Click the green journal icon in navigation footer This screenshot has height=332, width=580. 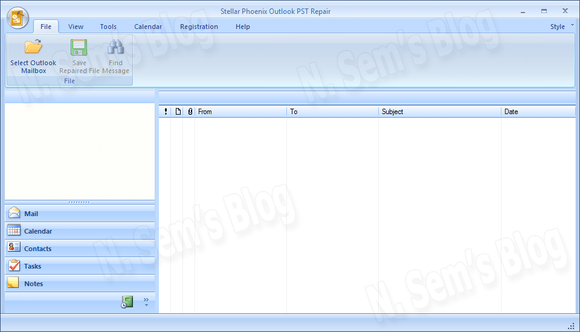[x=127, y=302]
